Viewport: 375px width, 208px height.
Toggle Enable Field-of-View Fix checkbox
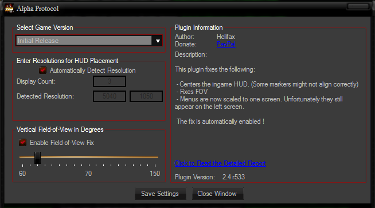23,143
